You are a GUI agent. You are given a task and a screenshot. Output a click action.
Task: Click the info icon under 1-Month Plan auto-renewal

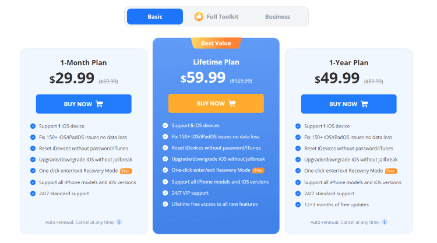pos(119,222)
